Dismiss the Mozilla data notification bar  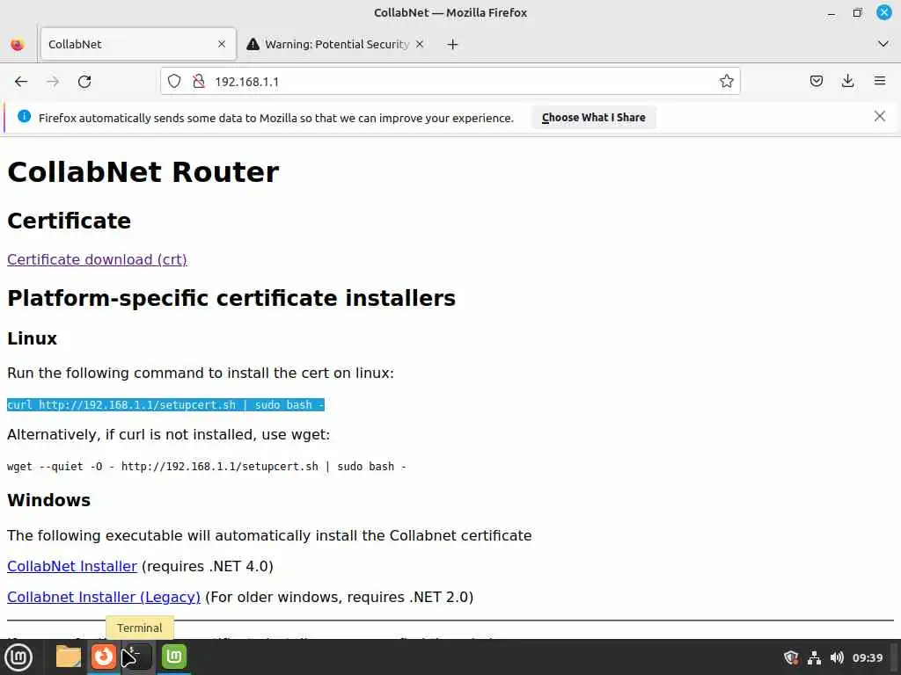coord(879,117)
